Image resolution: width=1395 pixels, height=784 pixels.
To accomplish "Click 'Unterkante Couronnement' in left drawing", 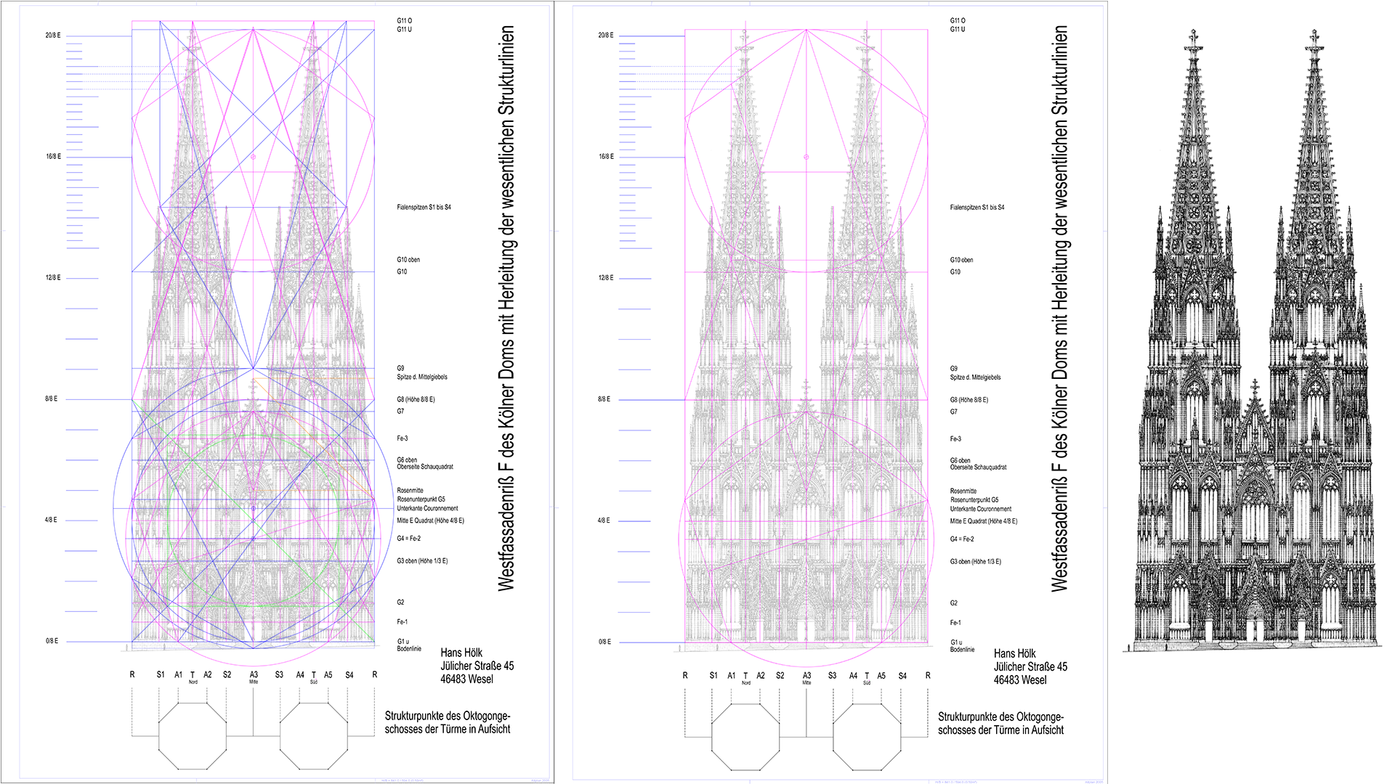I will click(427, 508).
